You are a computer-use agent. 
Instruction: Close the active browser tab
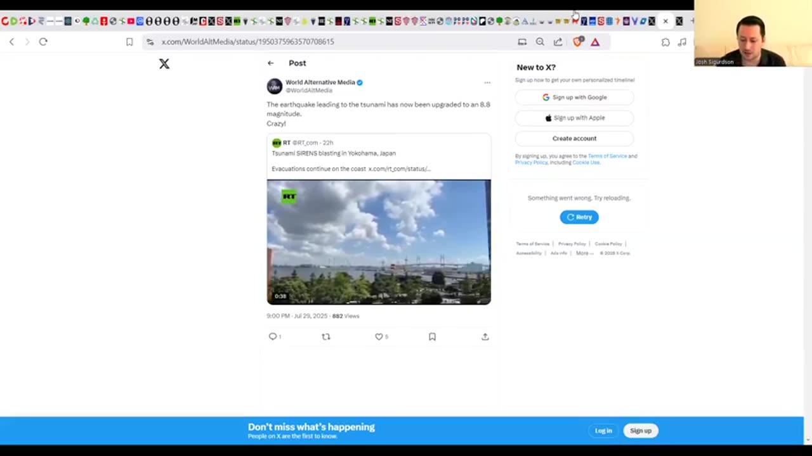coord(665,22)
